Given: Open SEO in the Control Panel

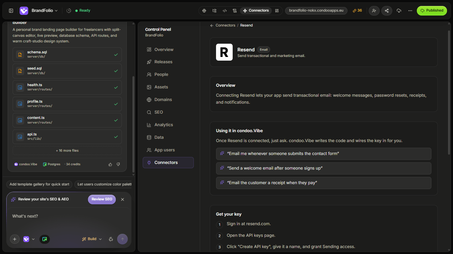Looking at the screenshot, I should tap(168, 112).
